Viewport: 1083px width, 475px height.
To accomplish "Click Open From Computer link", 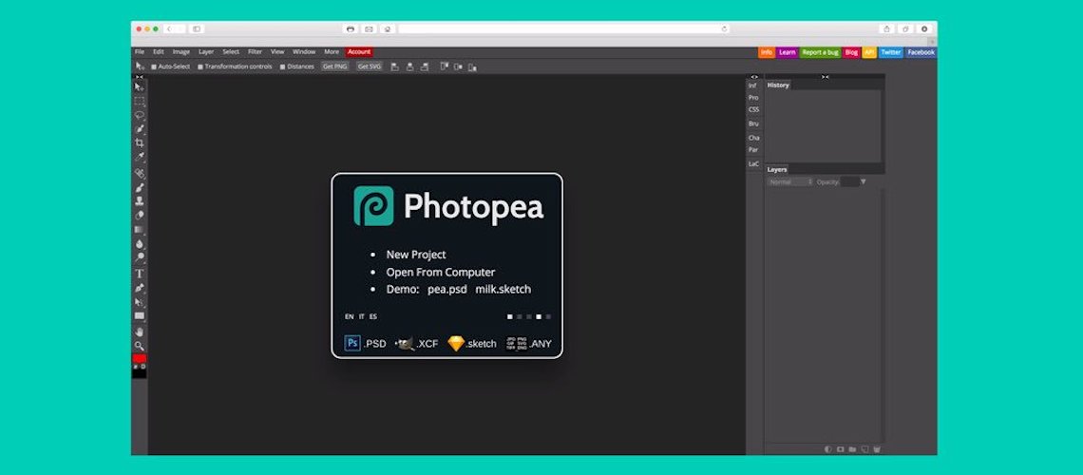I will [441, 272].
